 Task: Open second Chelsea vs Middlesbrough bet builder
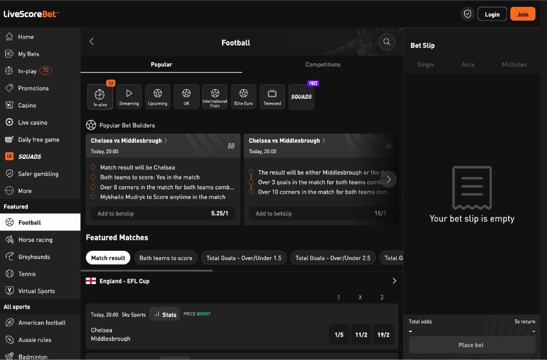(x=287, y=141)
